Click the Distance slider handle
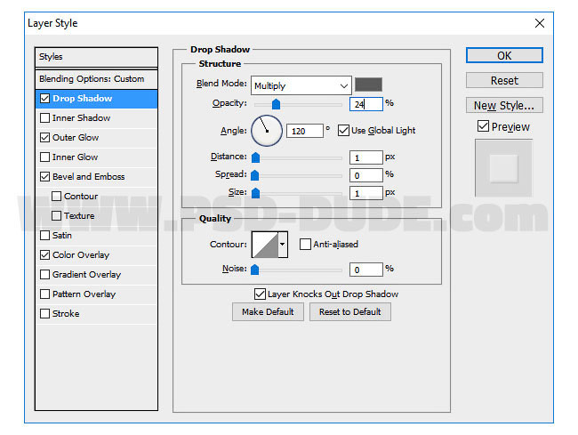Viewport: 578px width, 435px height. tap(255, 157)
